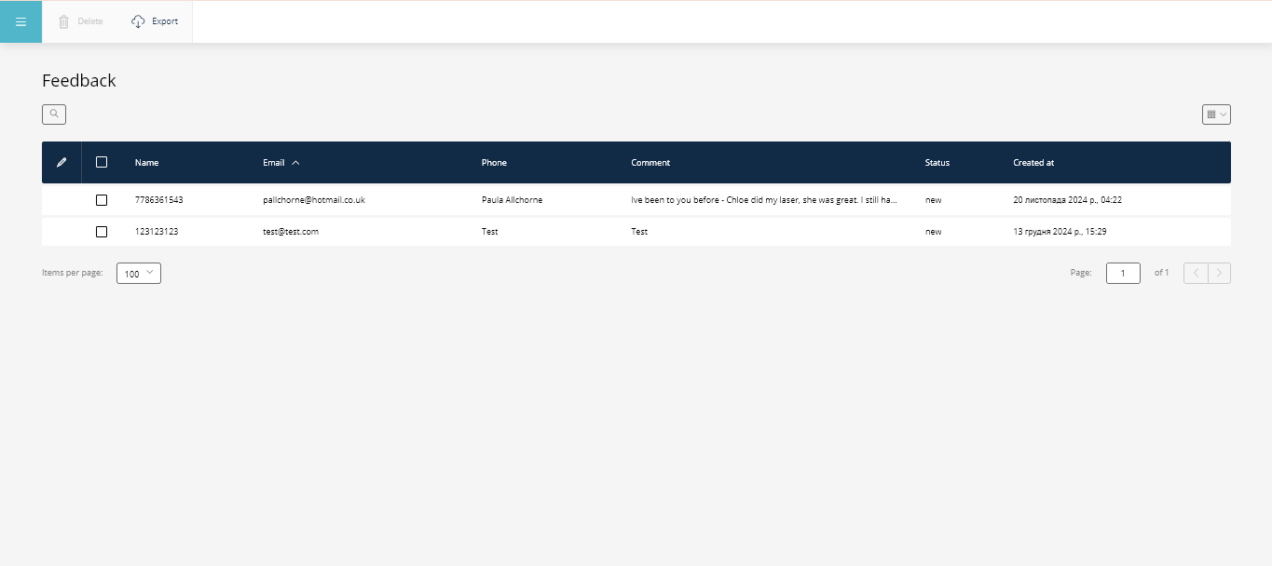Go to next page arrow
The width and height of the screenshot is (1272, 566).
(1219, 273)
